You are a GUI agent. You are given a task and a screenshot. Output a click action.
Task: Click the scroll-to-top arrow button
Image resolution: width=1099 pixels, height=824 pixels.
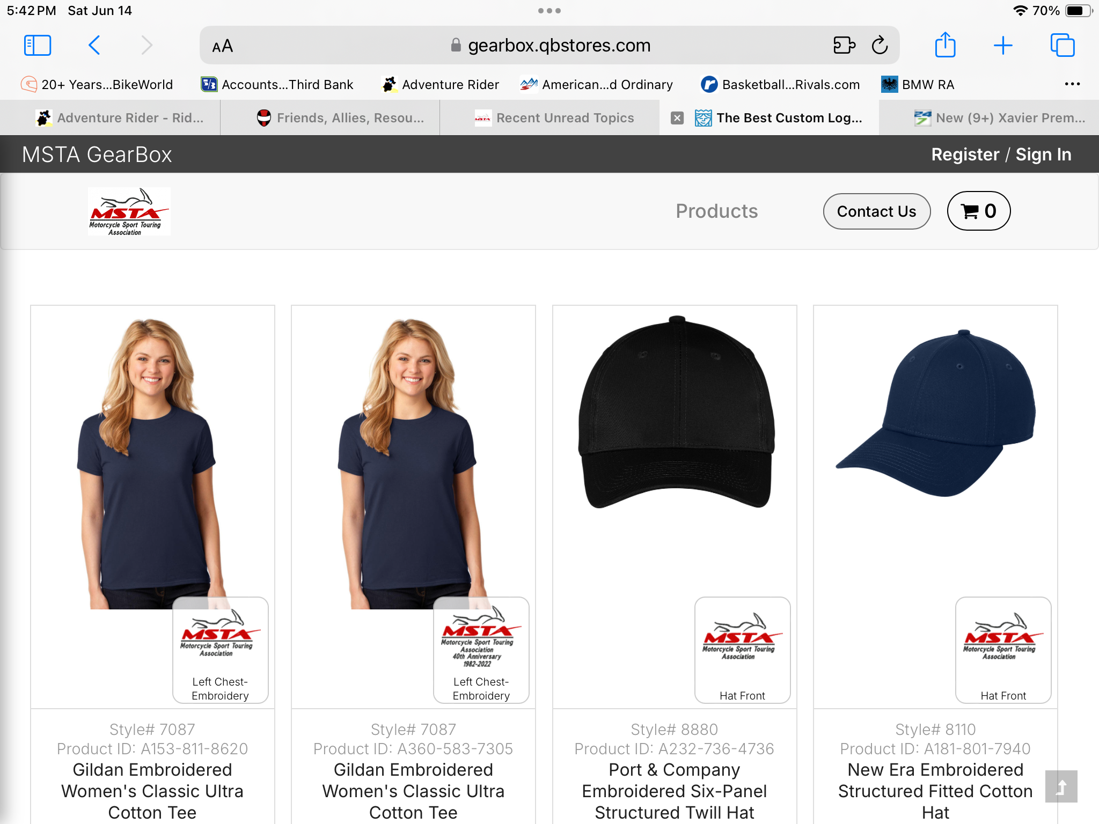point(1061,786)
